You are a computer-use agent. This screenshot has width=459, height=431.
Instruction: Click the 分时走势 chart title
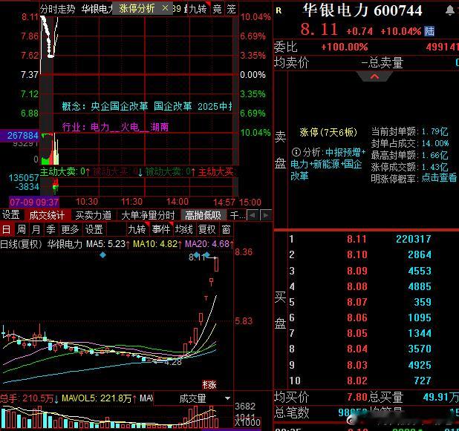(x=58, y=9)
